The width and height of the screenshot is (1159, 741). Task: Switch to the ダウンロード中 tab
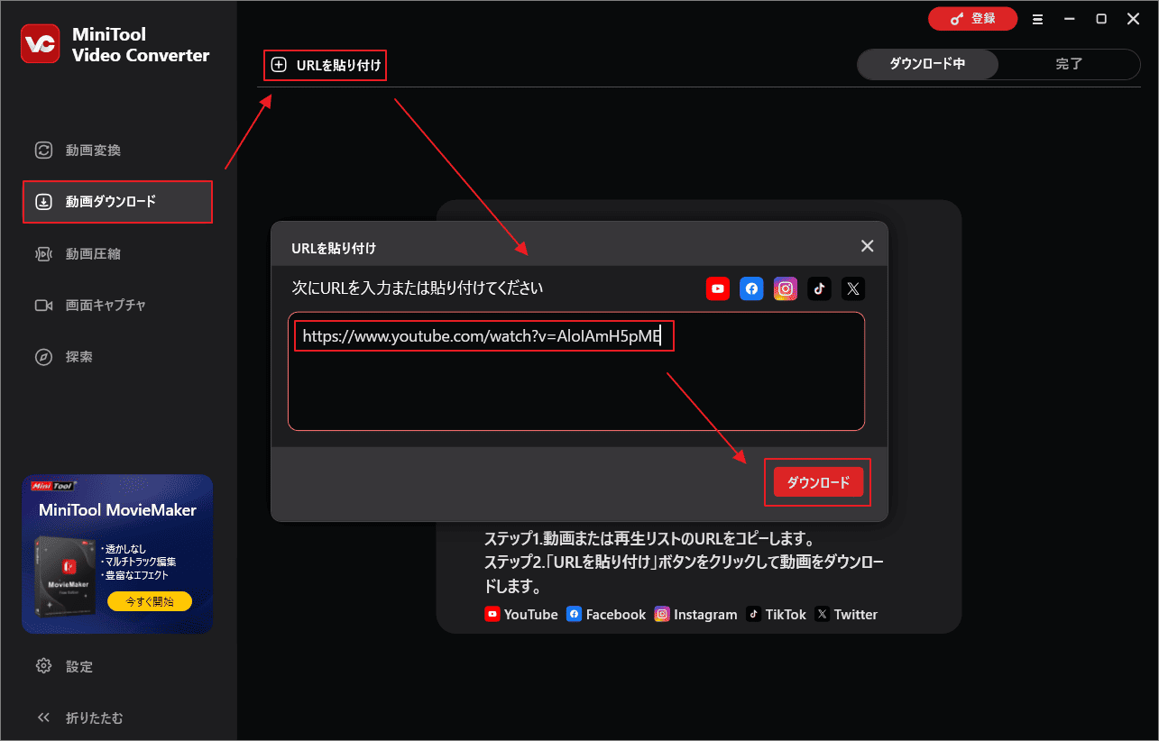(x=927, y=64)
